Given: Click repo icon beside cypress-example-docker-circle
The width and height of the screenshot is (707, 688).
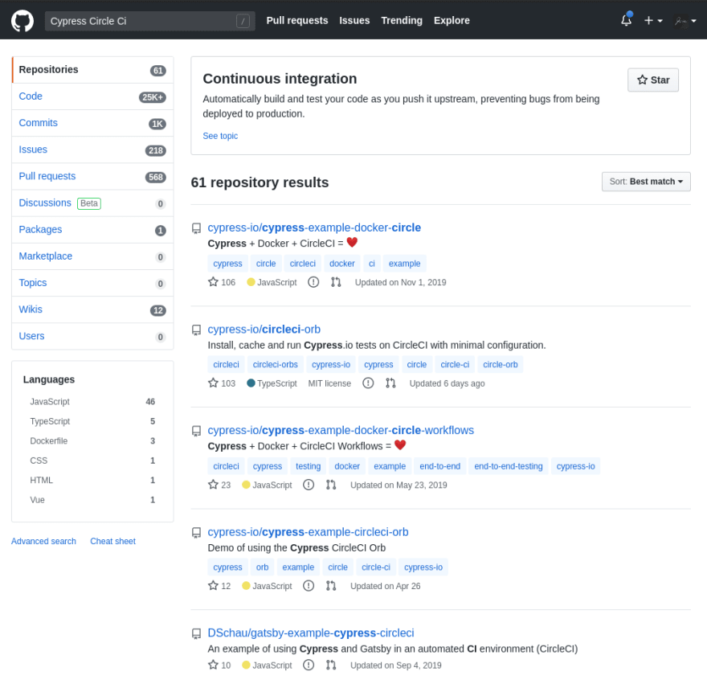Looking at the screenshot, I should click(196, 228).
